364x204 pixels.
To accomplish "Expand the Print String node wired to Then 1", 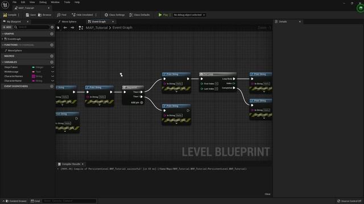I will click(x=176, y=124).
